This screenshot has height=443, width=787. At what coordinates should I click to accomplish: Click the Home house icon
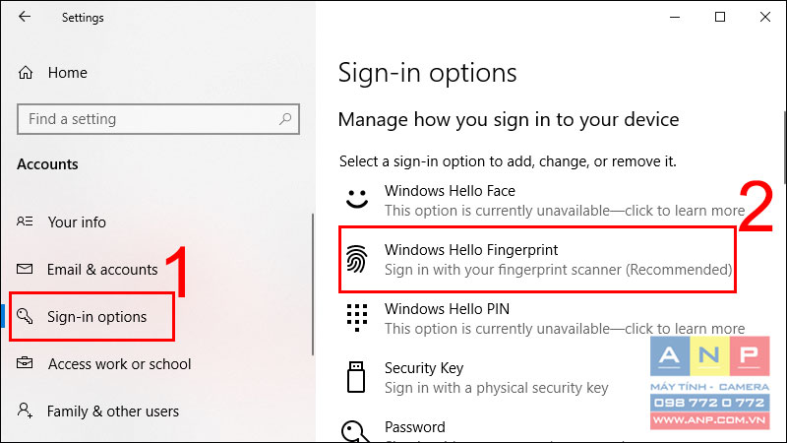26,73
